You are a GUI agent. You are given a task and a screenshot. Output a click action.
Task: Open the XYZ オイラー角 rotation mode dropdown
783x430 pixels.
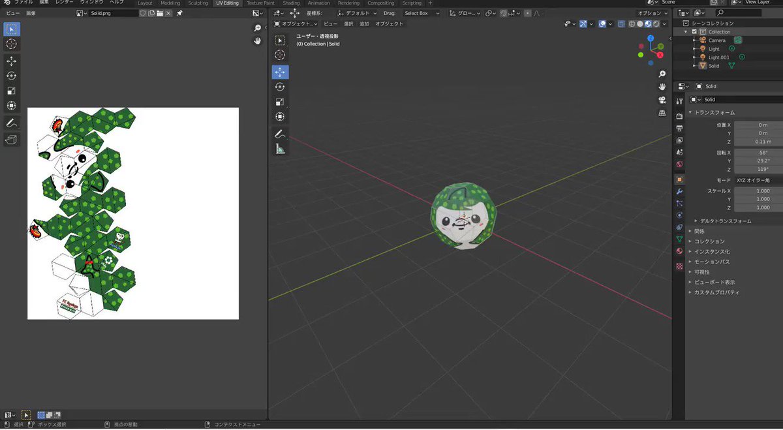coord(758,179)
